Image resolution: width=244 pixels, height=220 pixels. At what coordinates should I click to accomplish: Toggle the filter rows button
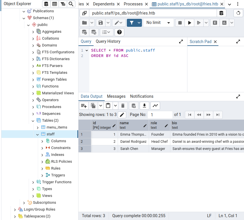pyautogui.click(x=132, y=23)
